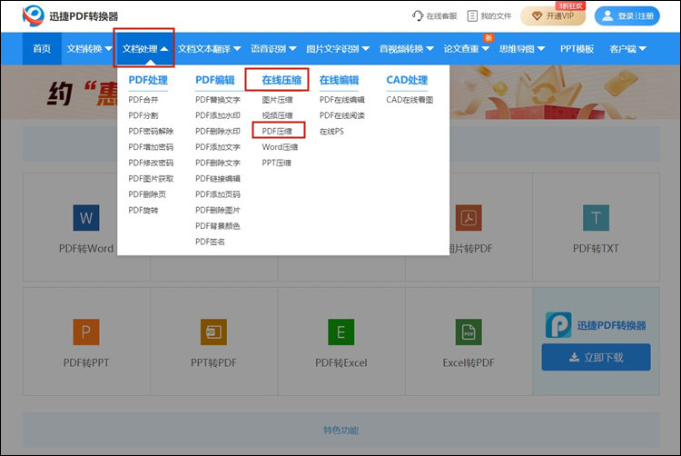Expand the 客户端 dropdown
Viewport: 681px width, 456px height.
(x=627, y=49)
